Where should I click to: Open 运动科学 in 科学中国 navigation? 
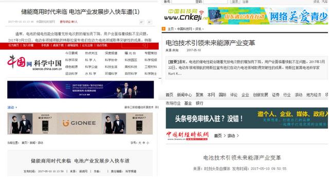71,73
